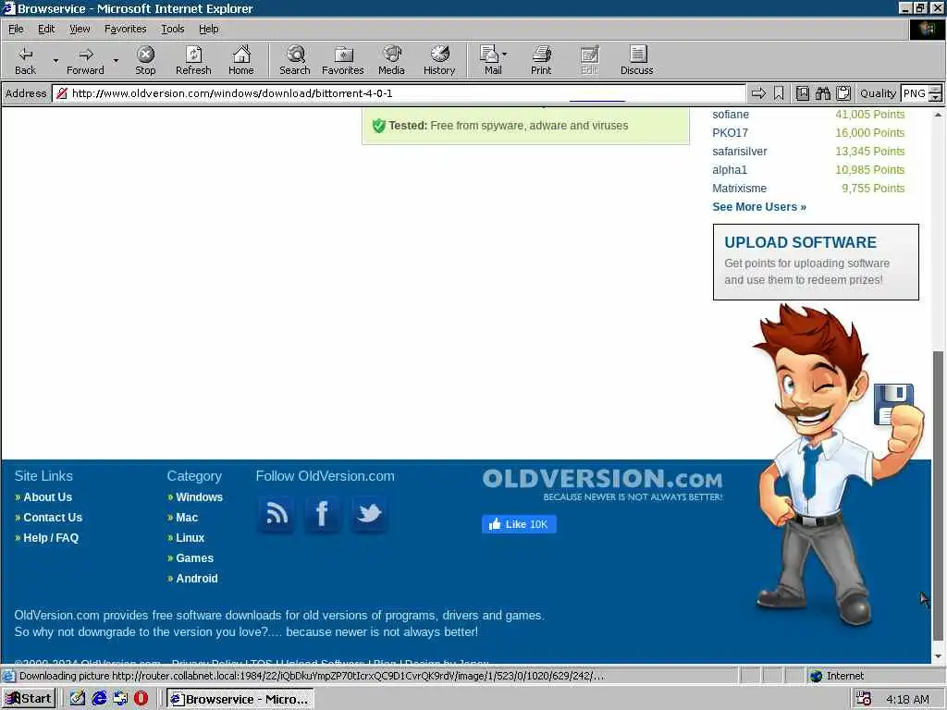This screenshot has width=947, height=710.
Task: Open the Mac category link
Action: 187,518
